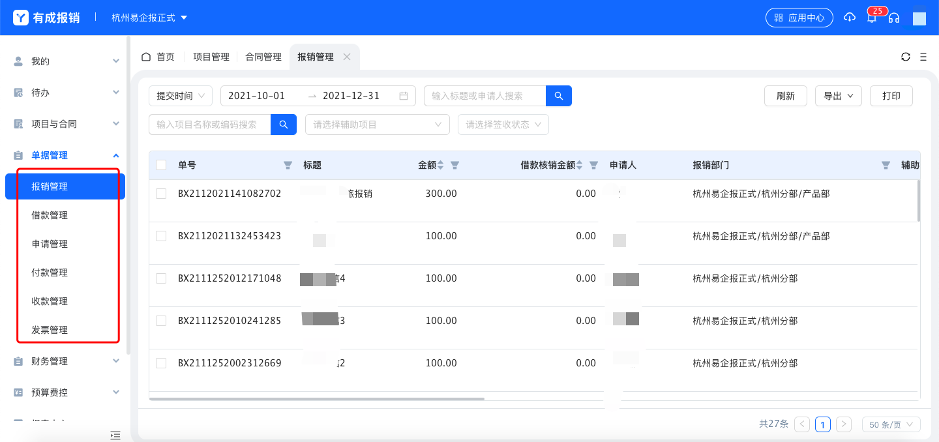This screenshot has height=442, width=939.
Task: Toggle the select-all checkbox in table header
Action: 161,166
